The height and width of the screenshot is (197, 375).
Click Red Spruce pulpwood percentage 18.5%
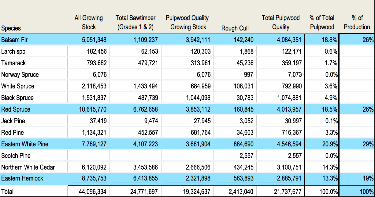tap(330, 109)
